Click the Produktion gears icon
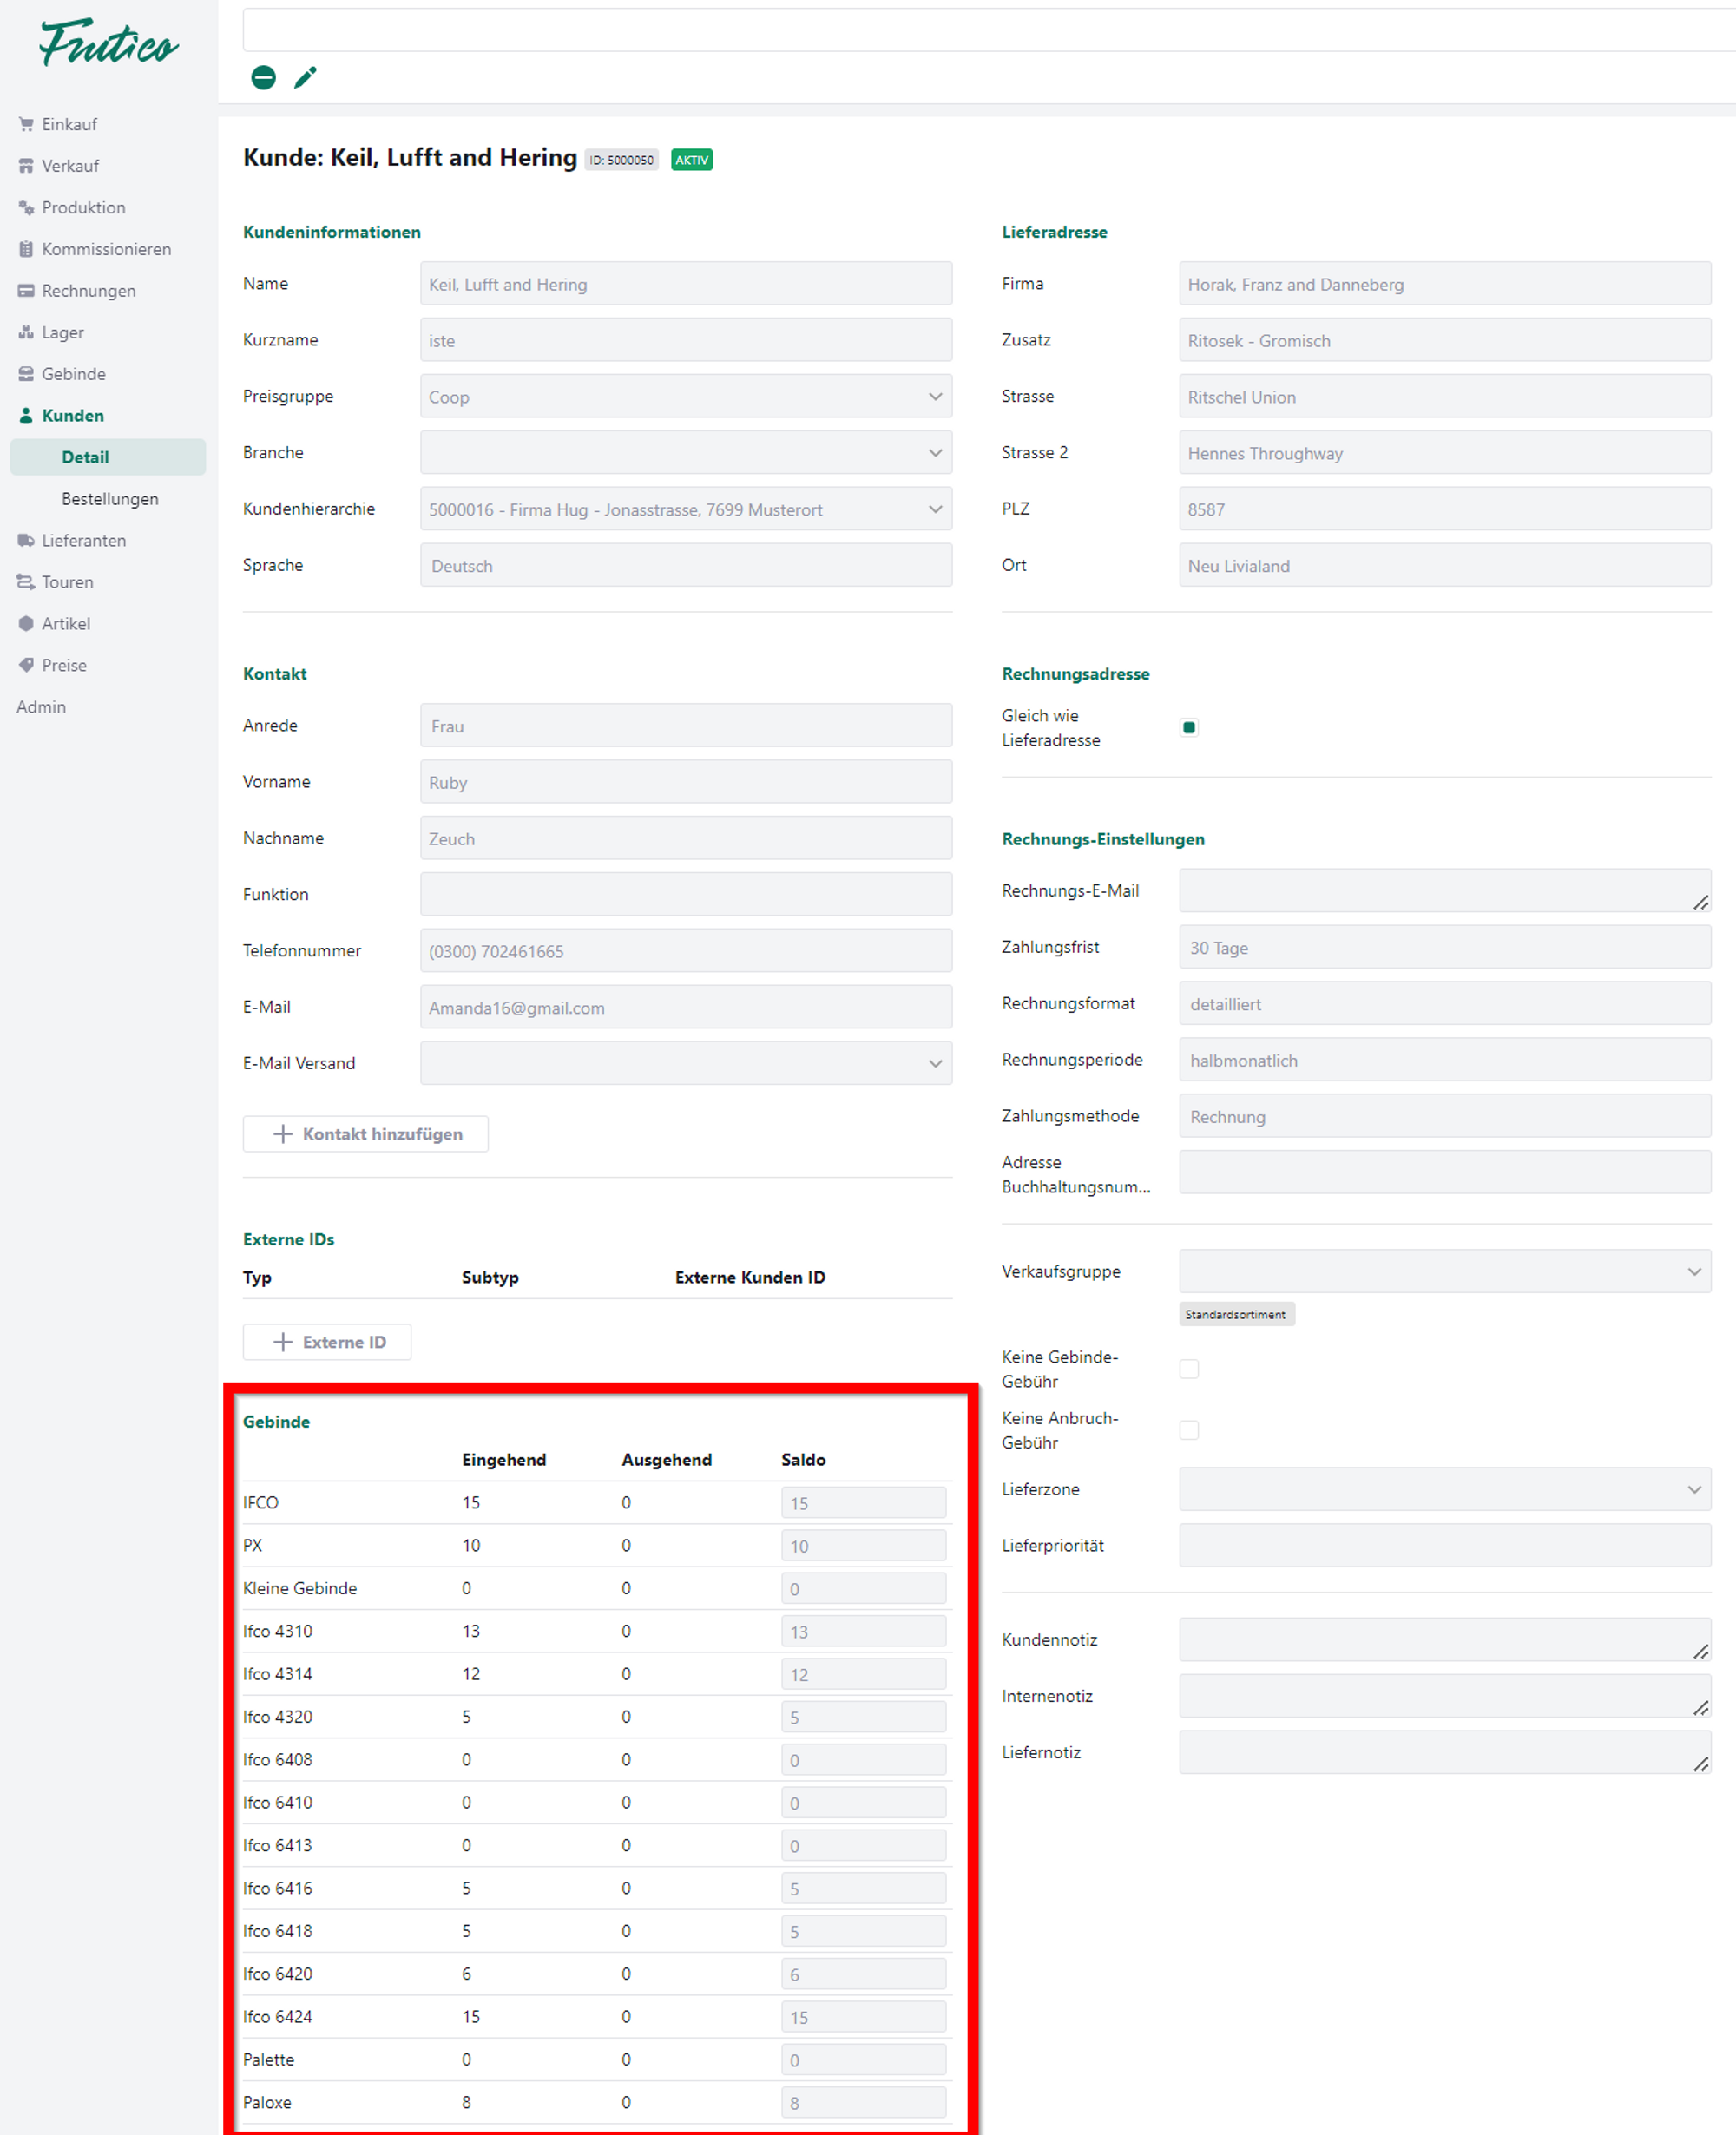This screenshot has height=2135, width=1736. pyautogui.click(x=26, y=207)
